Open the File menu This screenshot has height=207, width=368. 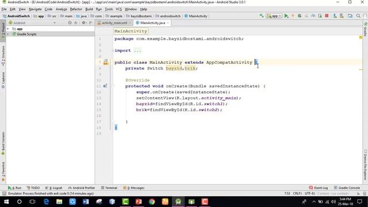click(x=4, y=9)
